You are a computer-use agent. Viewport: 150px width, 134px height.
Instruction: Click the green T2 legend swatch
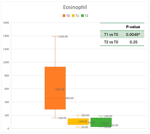click(82, 16)
